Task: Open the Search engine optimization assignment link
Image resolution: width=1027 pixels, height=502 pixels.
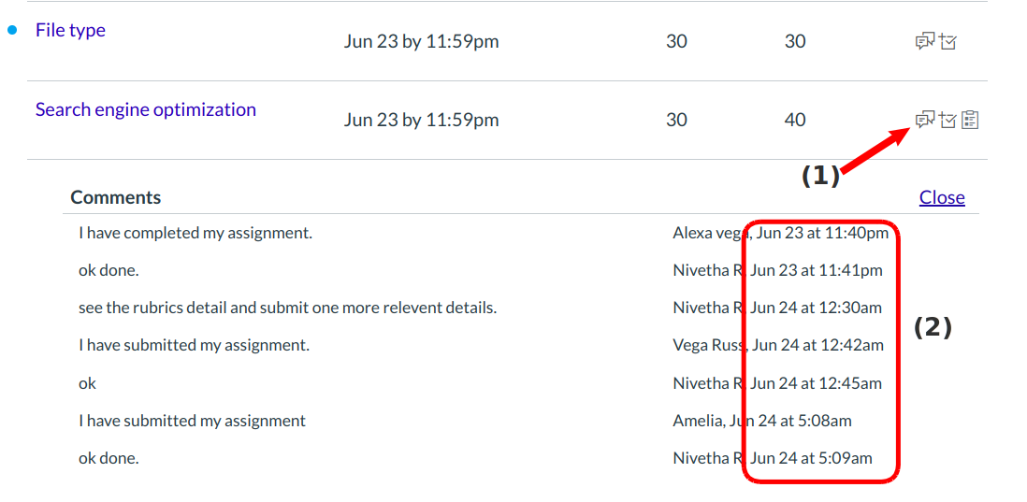Action: click(145, 109)
